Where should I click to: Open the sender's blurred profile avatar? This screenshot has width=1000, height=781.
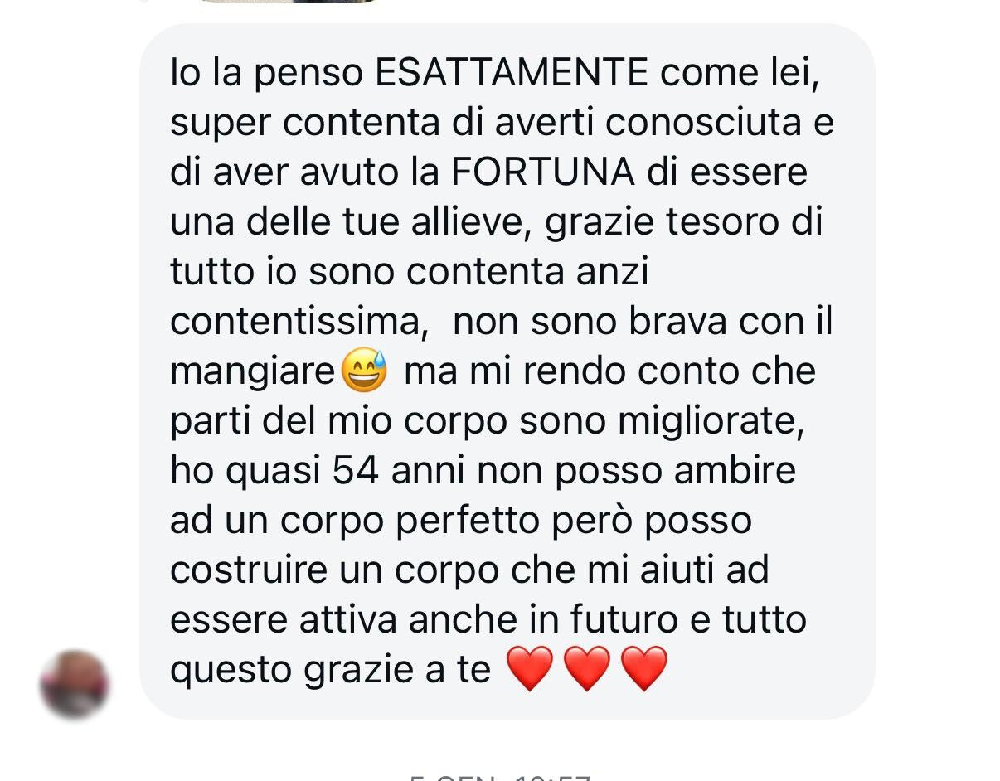(x=75, y=684)
